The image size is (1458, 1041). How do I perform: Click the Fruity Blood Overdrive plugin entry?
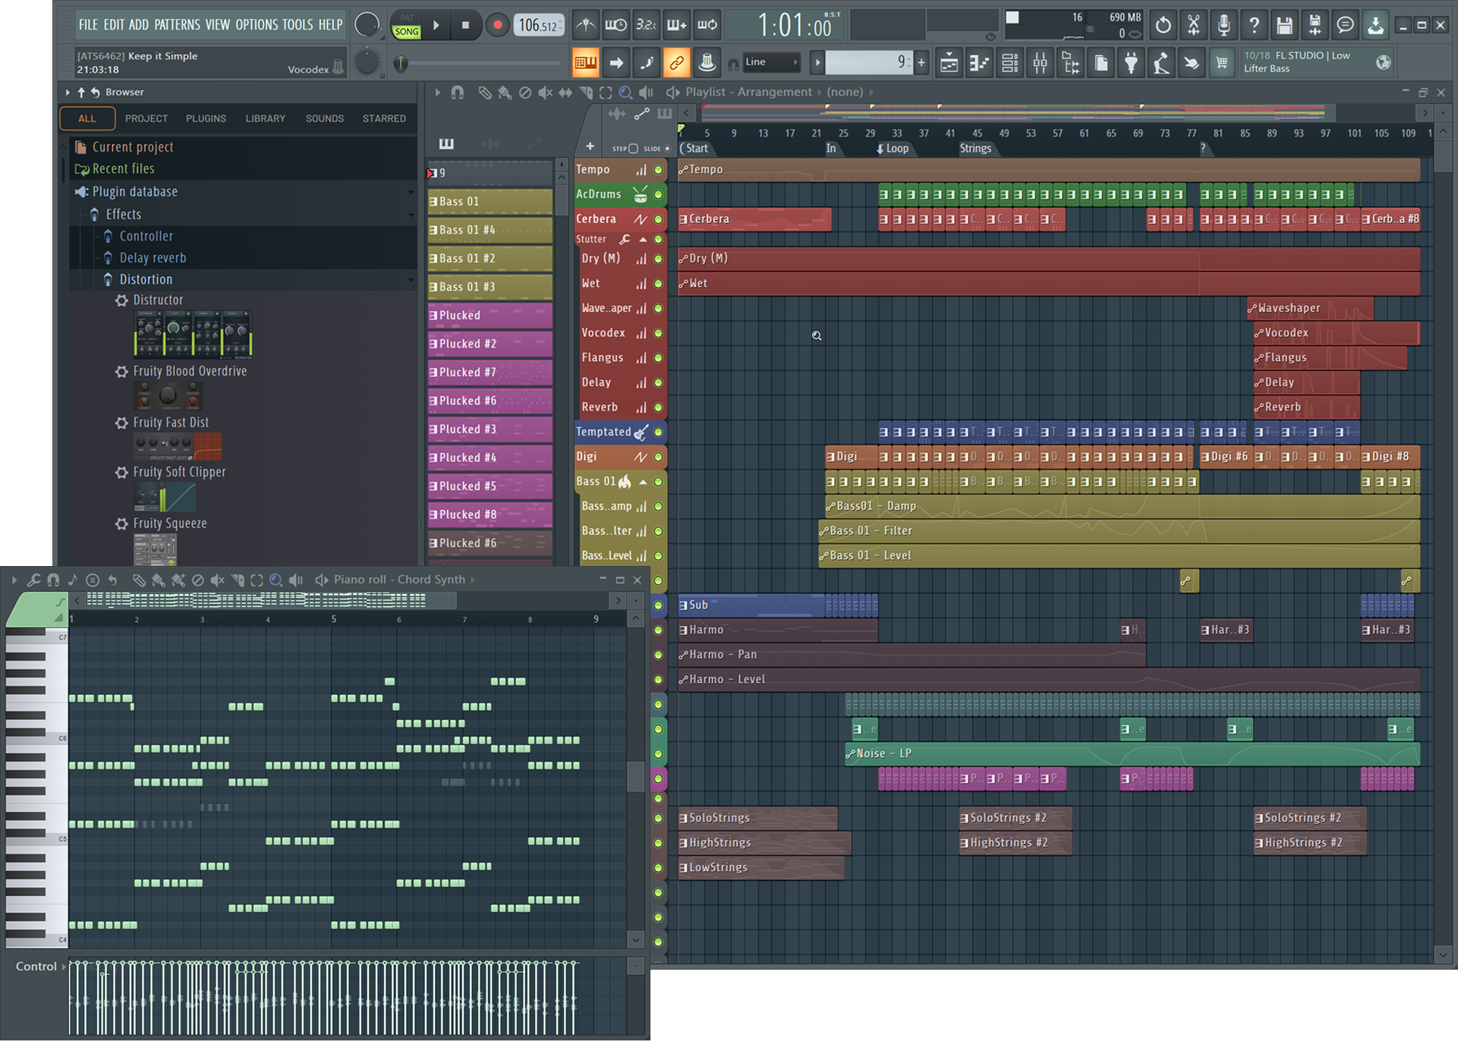[x=190, y=372]
